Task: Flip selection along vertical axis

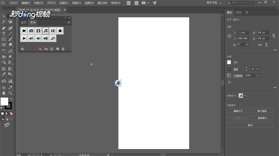Action: point(266,45)
